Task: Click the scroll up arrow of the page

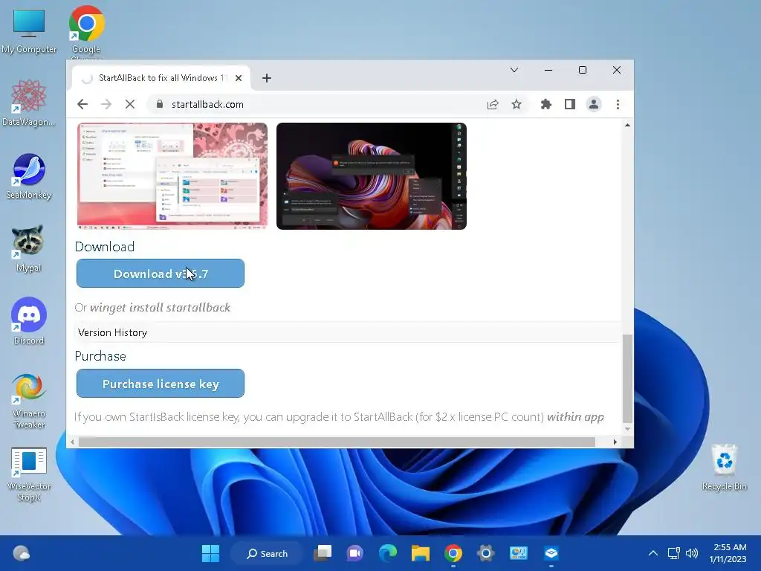Action: click(x=627, y=125)
